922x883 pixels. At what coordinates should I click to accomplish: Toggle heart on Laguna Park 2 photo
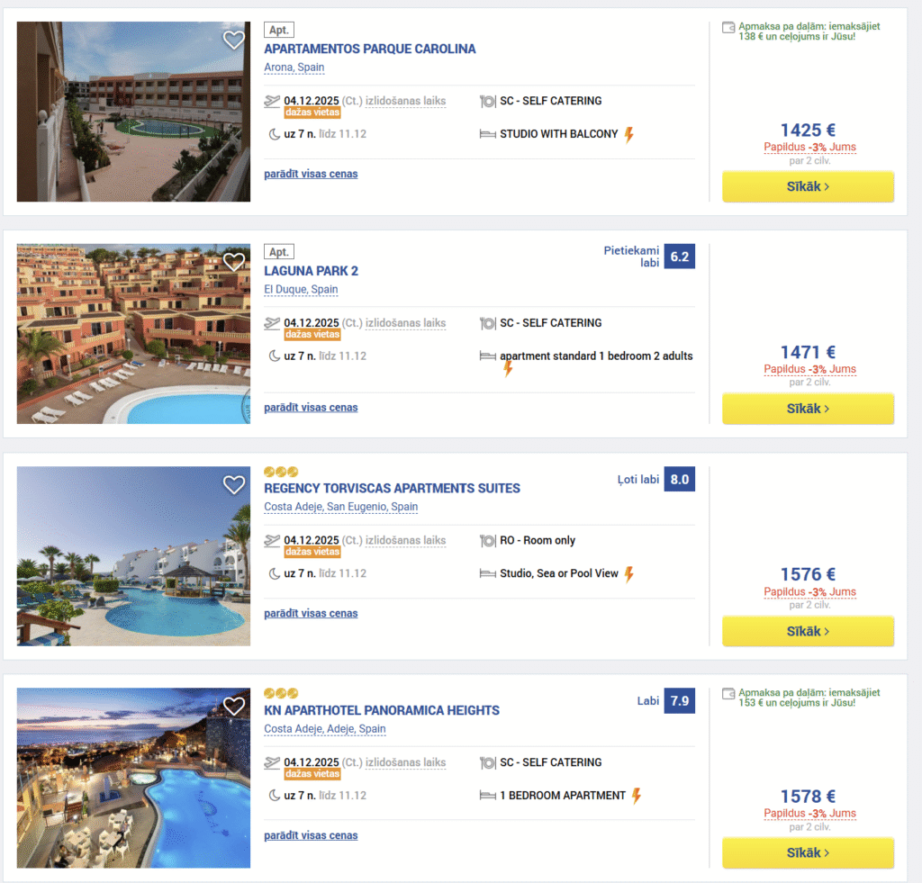tap(234, 262)
